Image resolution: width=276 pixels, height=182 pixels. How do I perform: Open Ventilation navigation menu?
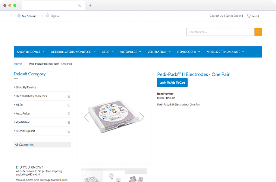click(159, 52)
